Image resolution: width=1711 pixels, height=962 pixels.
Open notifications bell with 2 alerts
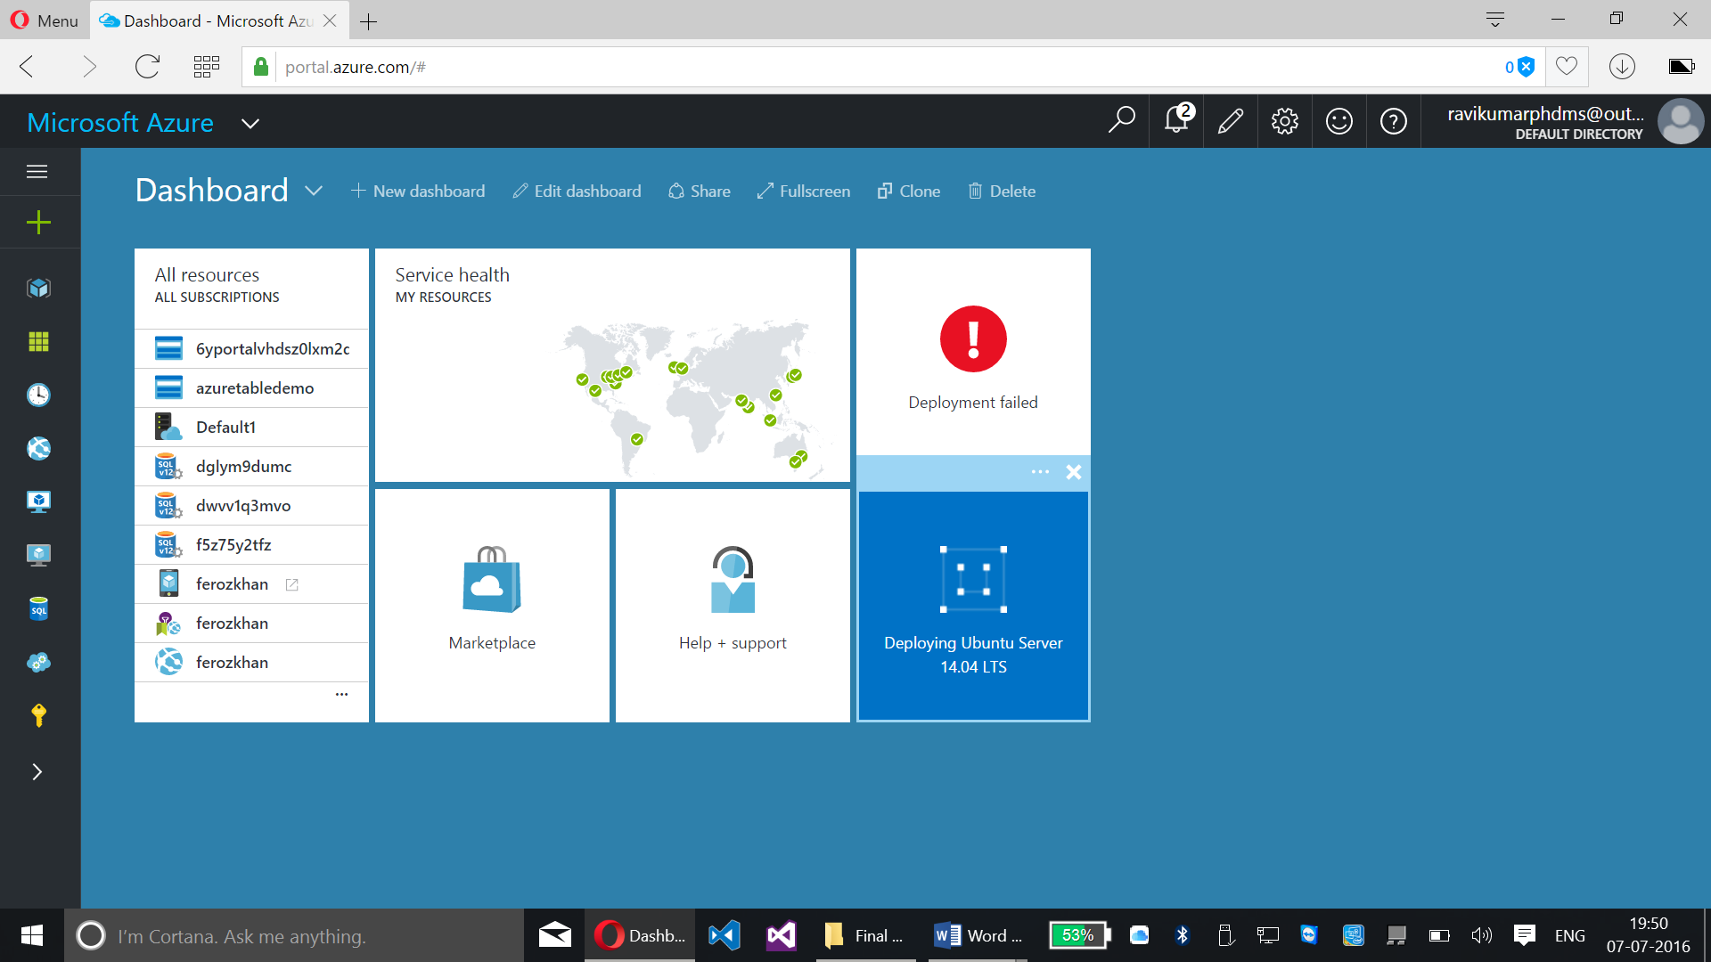pyautogui.click(x=1176, y=120)
